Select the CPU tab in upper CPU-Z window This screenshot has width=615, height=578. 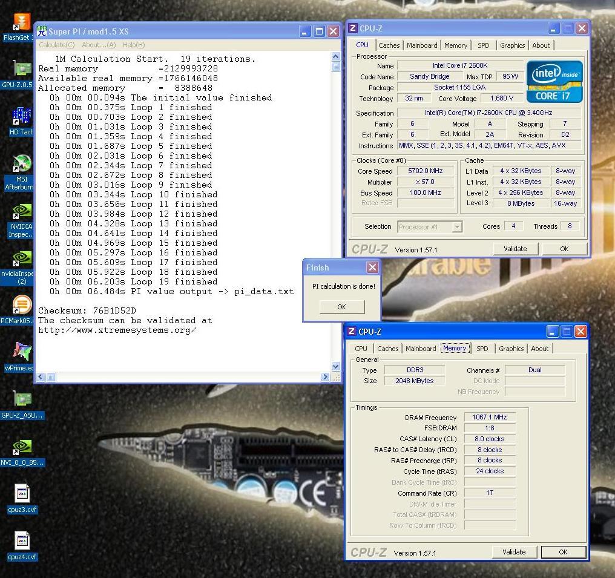(362, 45)
